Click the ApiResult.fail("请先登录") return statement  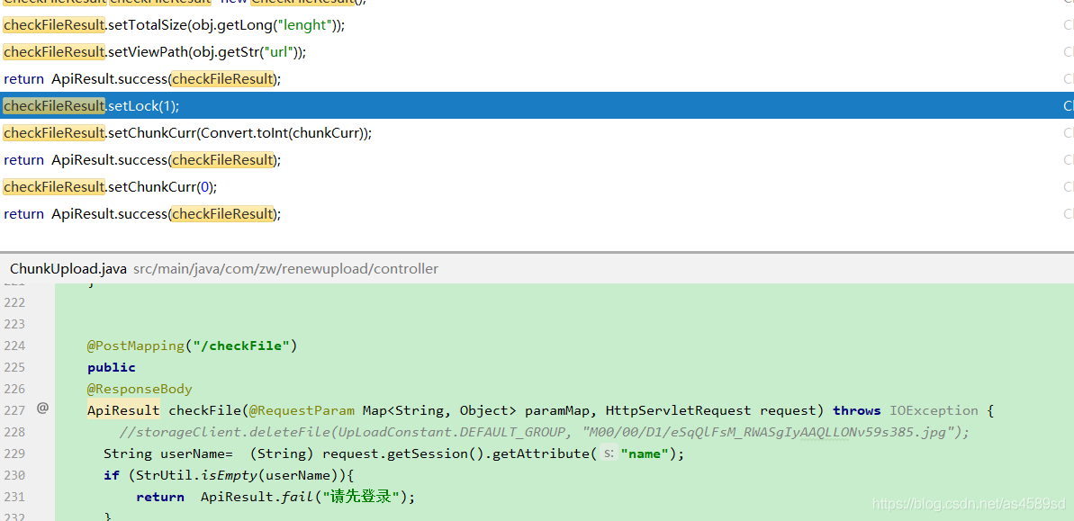click(x=276, y=497)
